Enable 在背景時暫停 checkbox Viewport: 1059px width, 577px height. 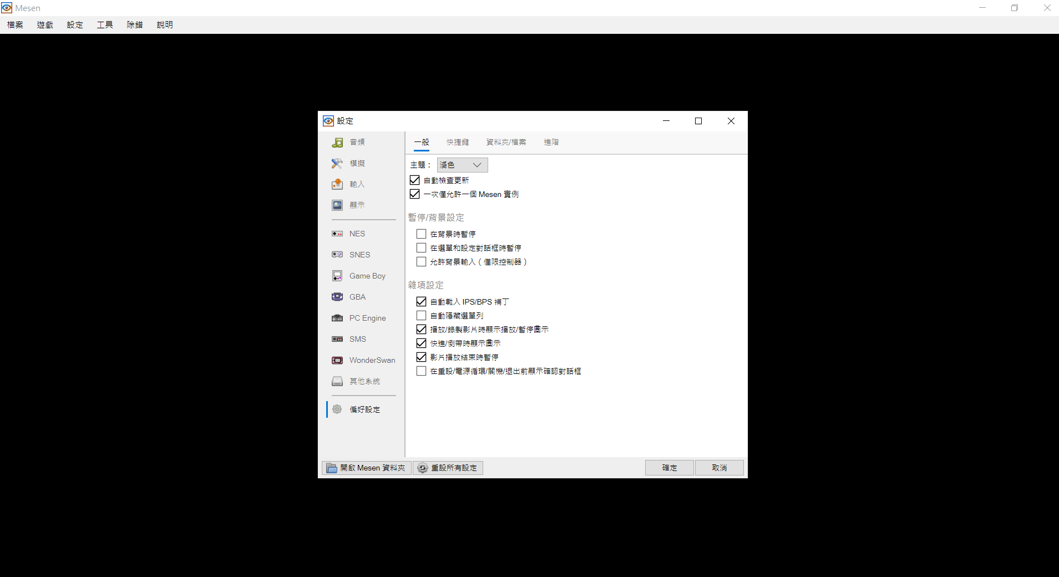pos(422,234)
